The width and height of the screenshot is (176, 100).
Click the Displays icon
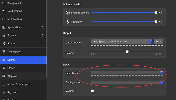[4, 76]
